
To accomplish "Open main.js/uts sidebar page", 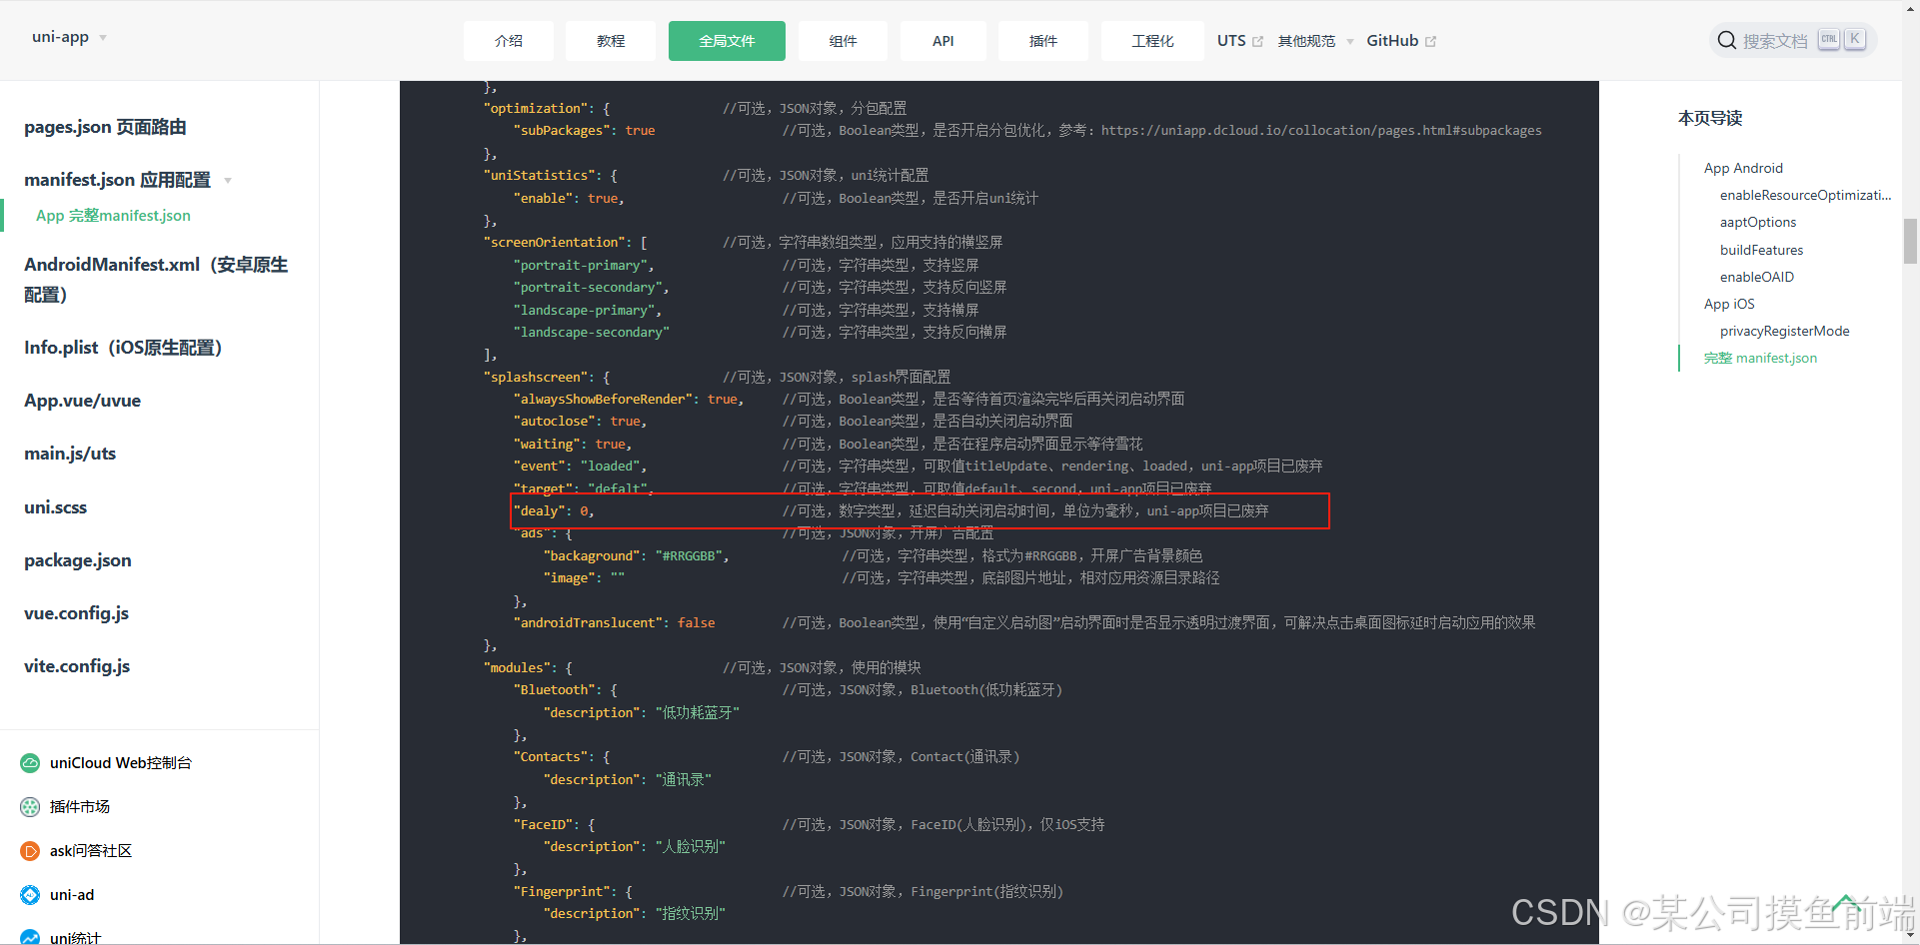I will (70, 454).
